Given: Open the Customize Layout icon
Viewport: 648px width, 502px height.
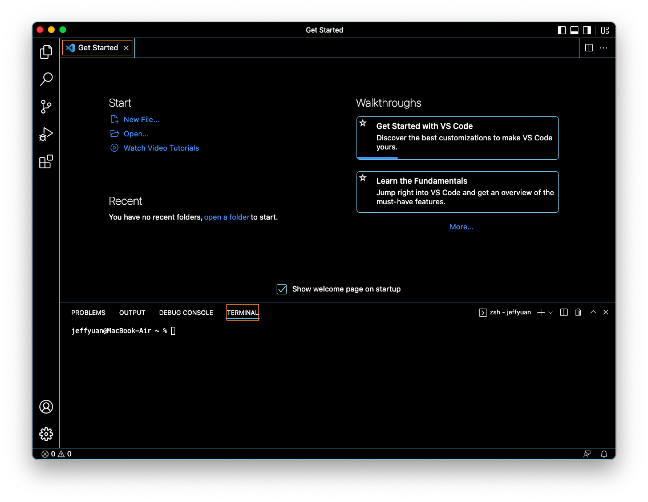Looking at the screenshot, I should click(x=605, y=30).
